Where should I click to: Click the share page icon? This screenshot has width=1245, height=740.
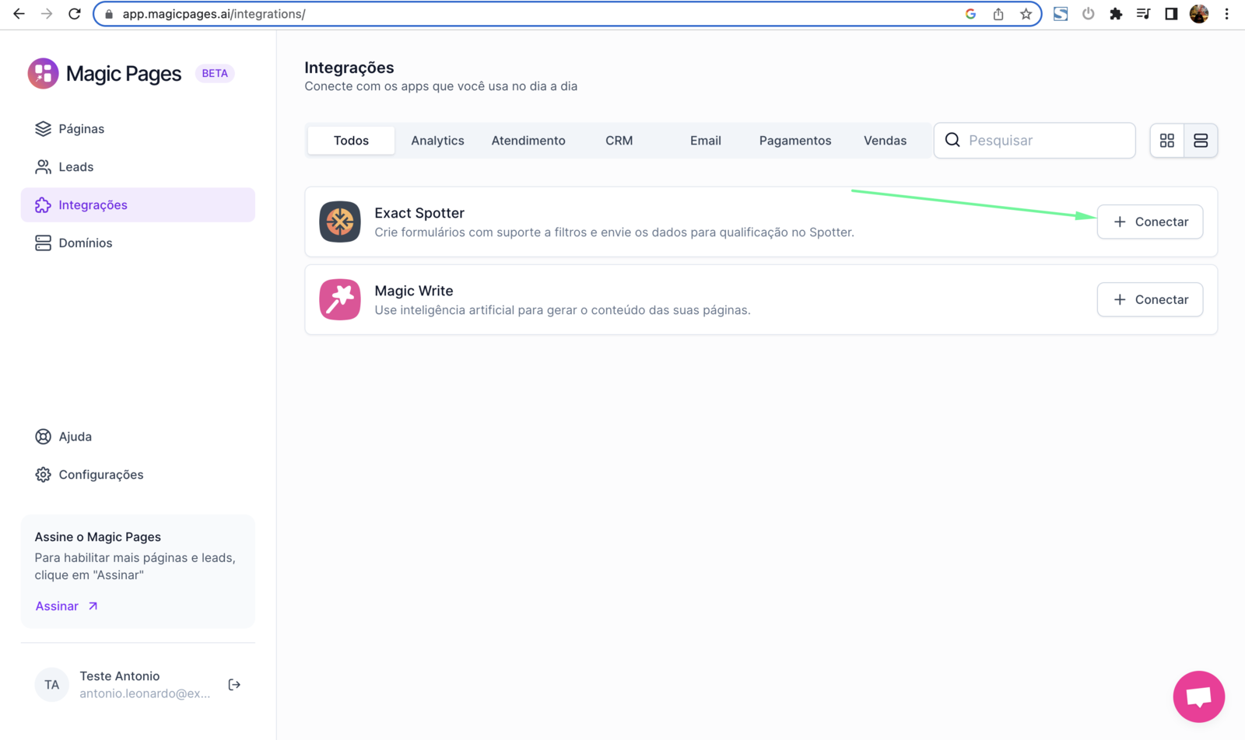(x=998, y=14)
